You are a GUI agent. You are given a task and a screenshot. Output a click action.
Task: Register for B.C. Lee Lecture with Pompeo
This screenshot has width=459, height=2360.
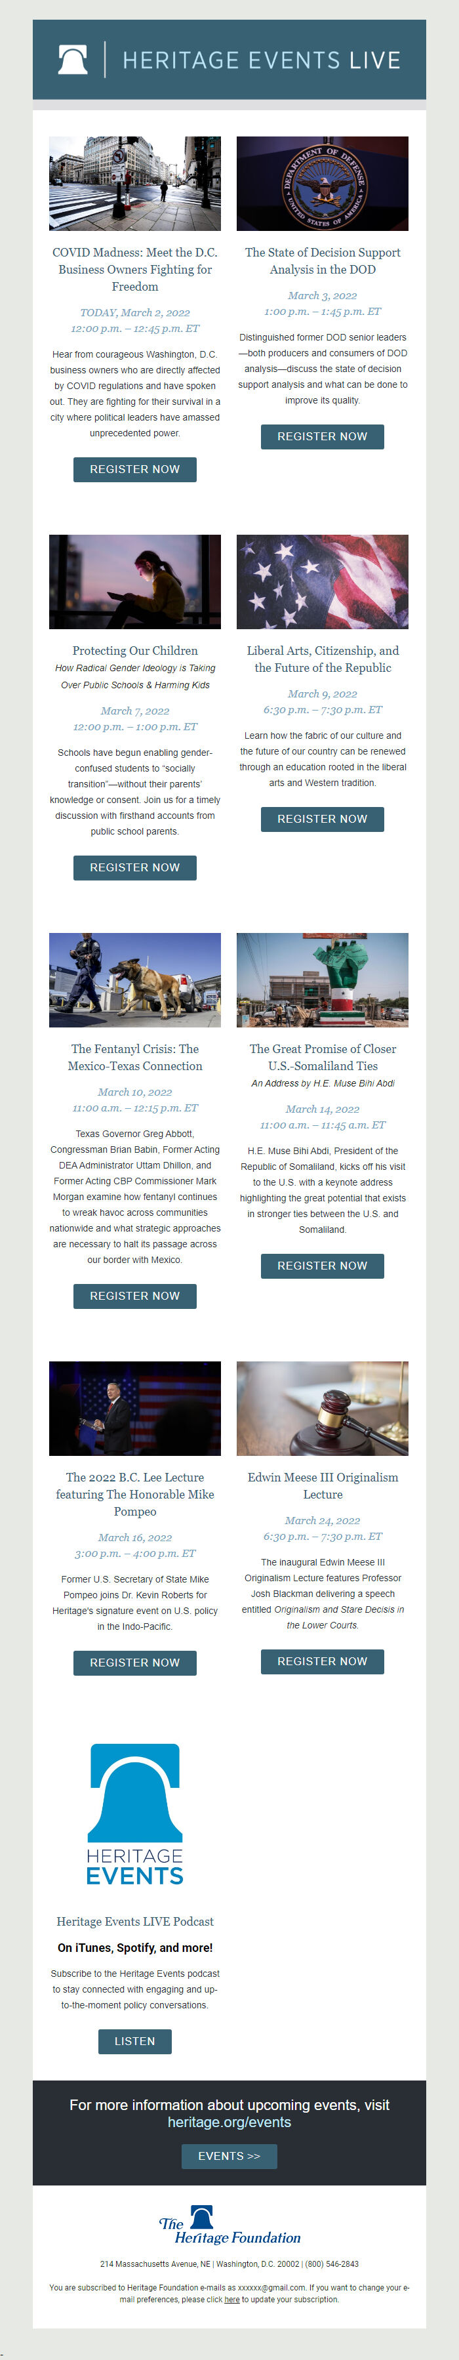point(134,1663)
